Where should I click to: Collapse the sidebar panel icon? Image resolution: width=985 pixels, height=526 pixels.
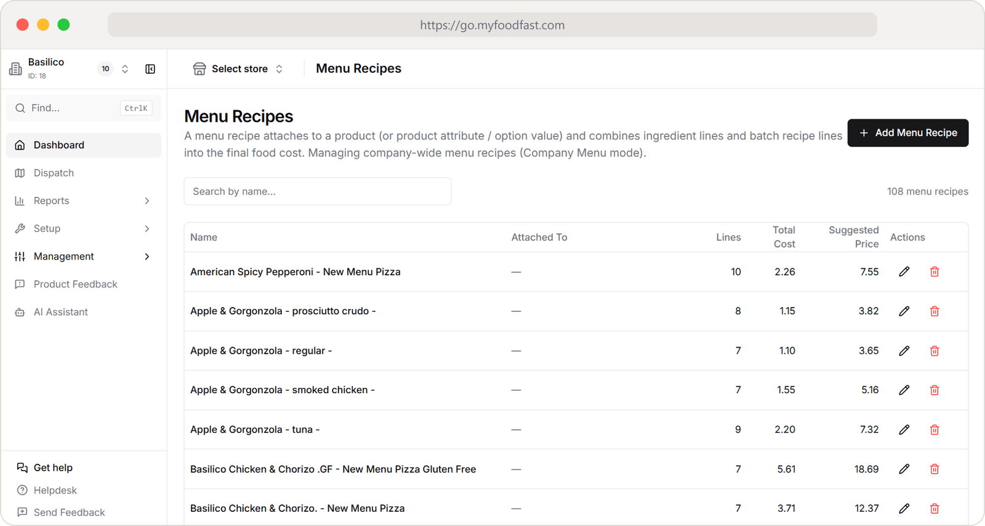click(150, 69)
